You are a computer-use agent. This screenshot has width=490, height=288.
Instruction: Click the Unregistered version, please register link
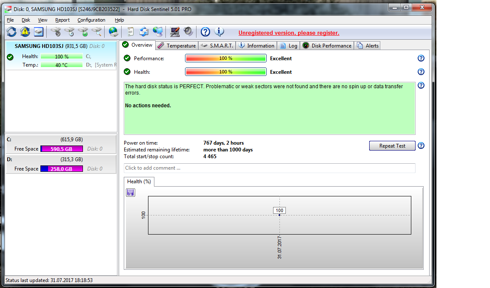point(289,33)
